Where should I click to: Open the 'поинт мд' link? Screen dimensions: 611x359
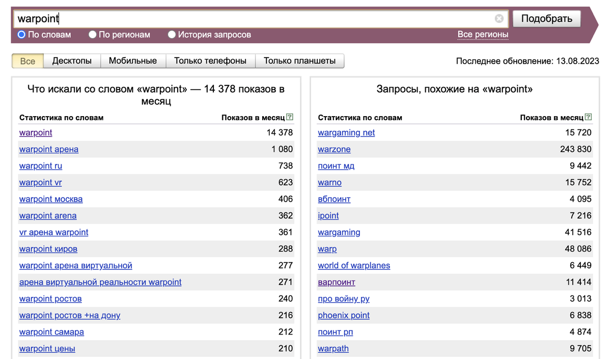coord(336,166)
